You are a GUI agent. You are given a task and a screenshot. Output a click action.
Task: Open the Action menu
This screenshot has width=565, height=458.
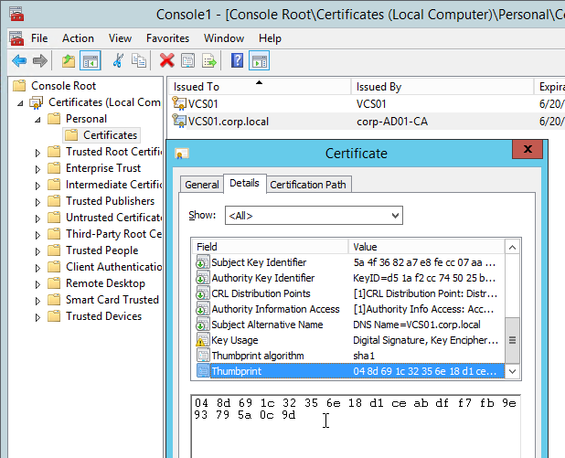click(78, 38)
